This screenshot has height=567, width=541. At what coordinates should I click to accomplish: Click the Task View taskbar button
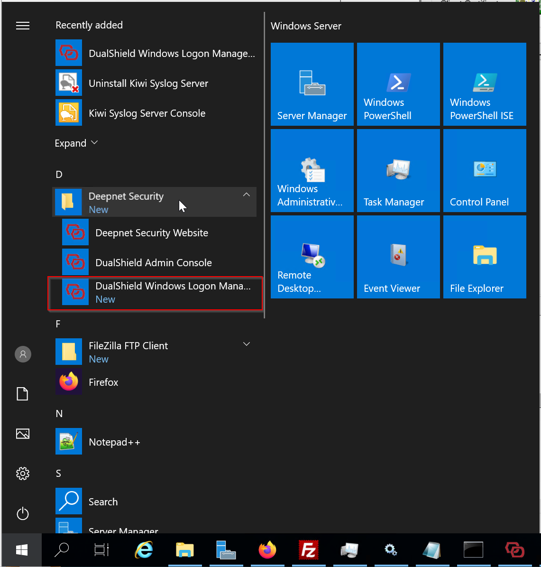click(101, 549)
